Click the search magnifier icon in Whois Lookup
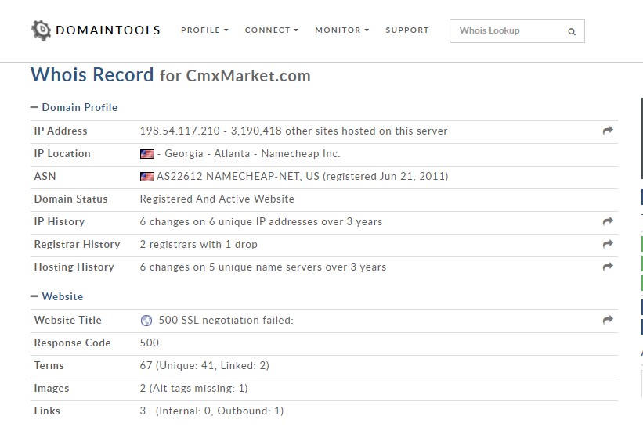The width and height of the screenshot is (643, 434). [572, 31]
